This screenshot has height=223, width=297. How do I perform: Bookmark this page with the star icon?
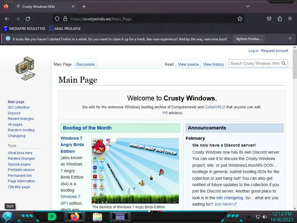pos(240,19)
